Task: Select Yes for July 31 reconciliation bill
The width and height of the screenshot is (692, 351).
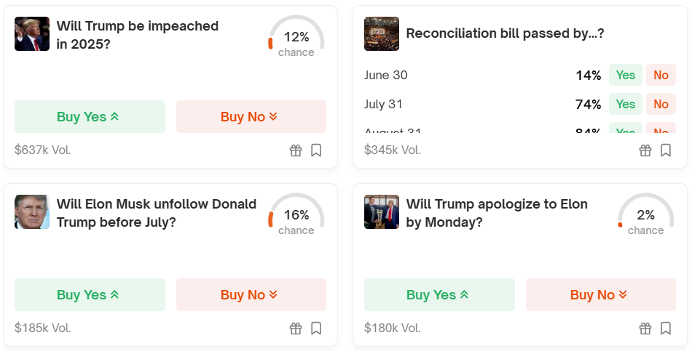Action: click(626, 104)
